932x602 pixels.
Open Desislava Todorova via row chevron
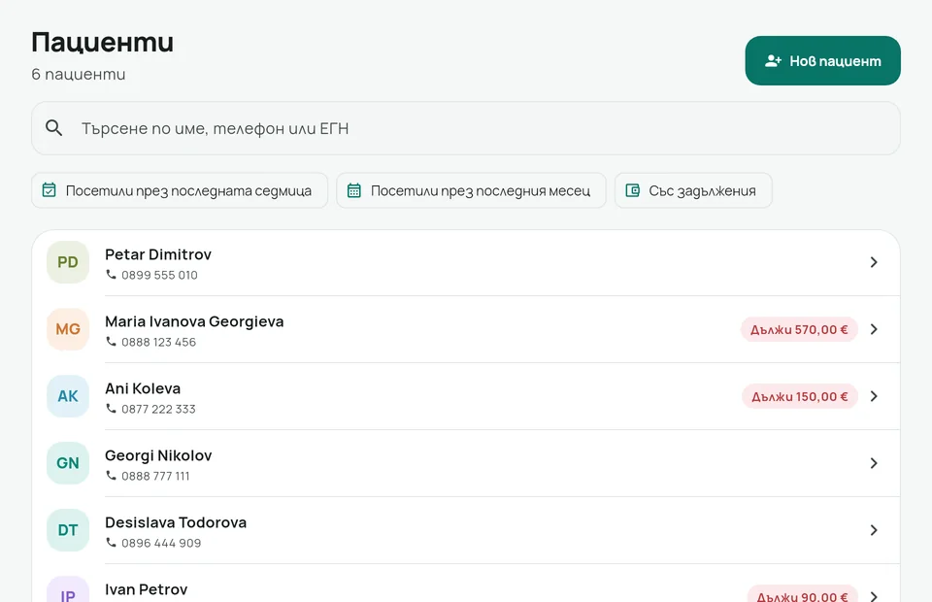[x=874, y=530]
